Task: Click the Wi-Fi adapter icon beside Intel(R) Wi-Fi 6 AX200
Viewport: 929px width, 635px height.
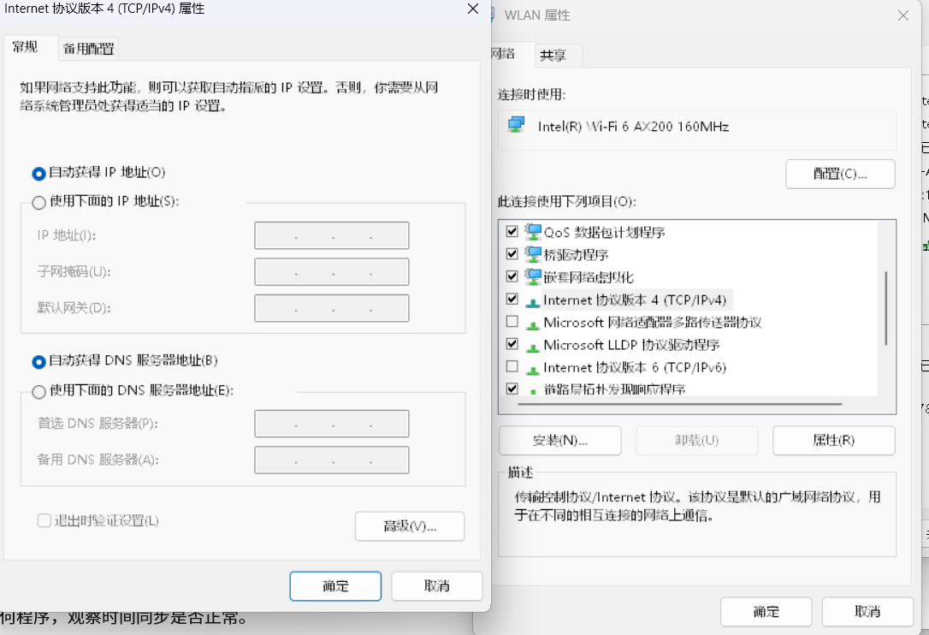Action: tap(516, 125)
